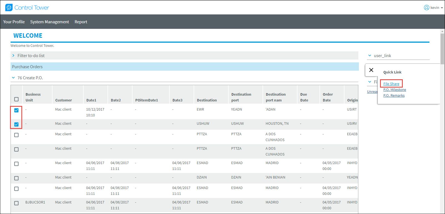
Task: Click the WELCOME page heading
Action: 28,35
